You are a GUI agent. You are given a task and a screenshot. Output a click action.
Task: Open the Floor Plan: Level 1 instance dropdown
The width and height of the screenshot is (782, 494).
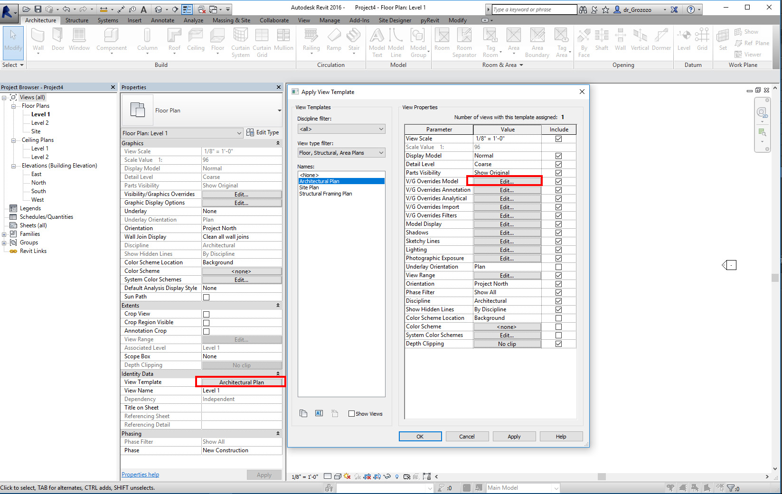click(182, 133)
